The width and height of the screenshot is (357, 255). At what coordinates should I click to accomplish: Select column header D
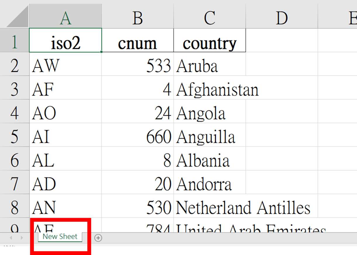[x=282, y=17]
